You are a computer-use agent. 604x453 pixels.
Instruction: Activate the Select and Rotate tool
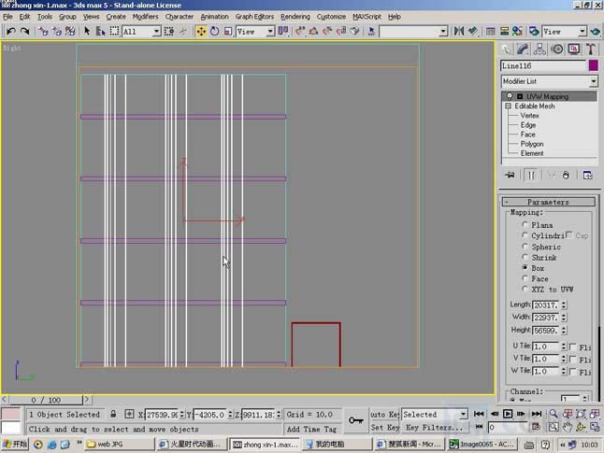click(214, 31)
